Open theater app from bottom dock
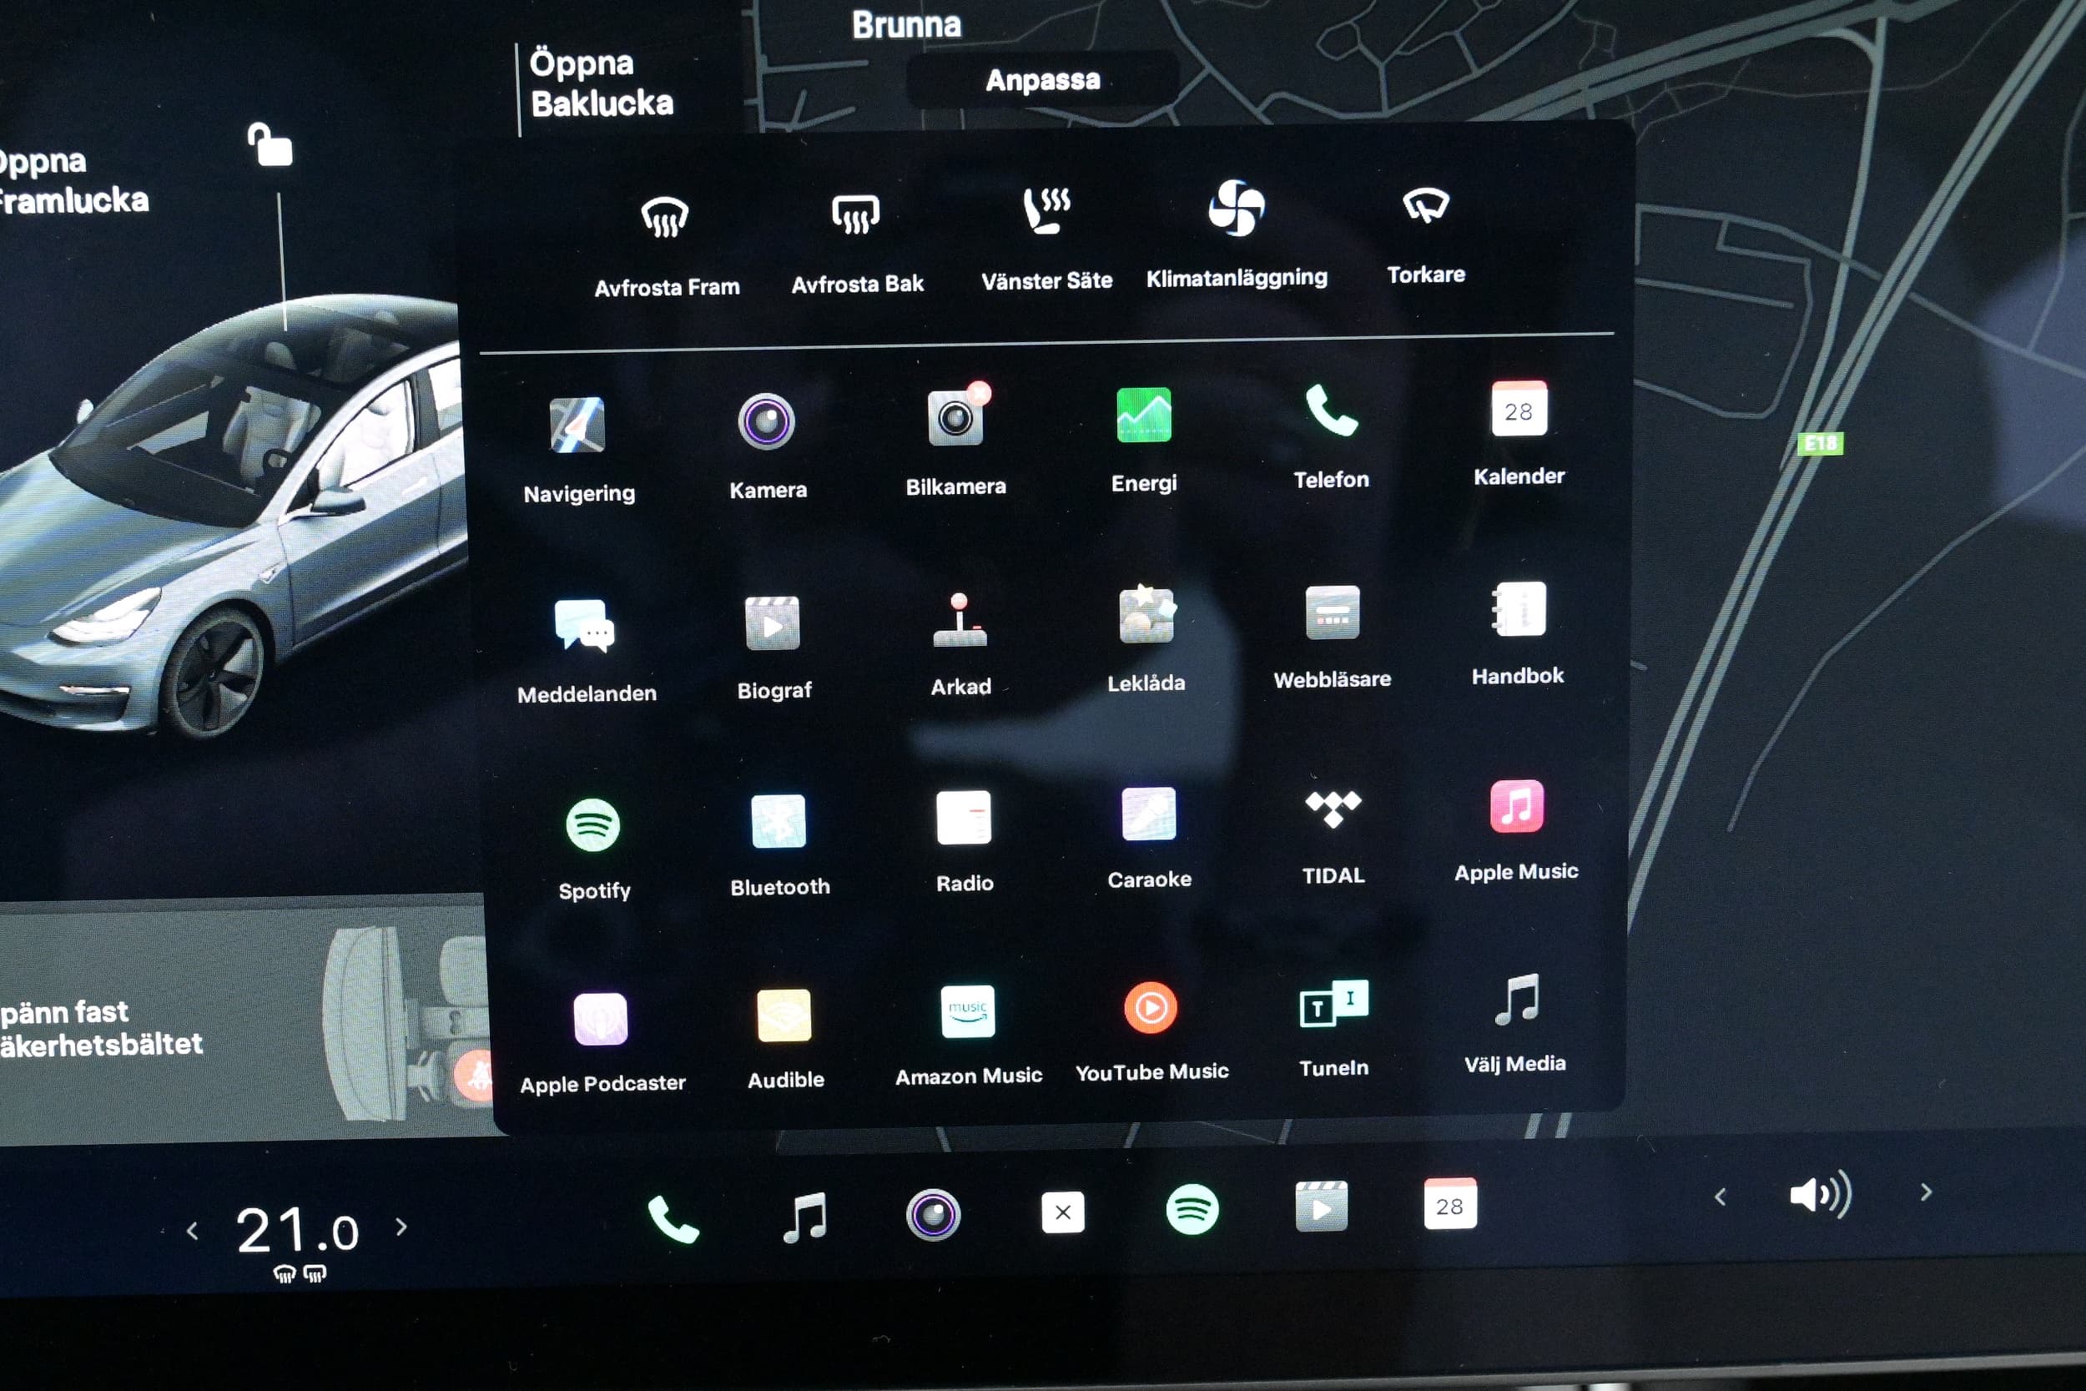Viewport: 2086px width, 1391px height. [1322, 1207]
